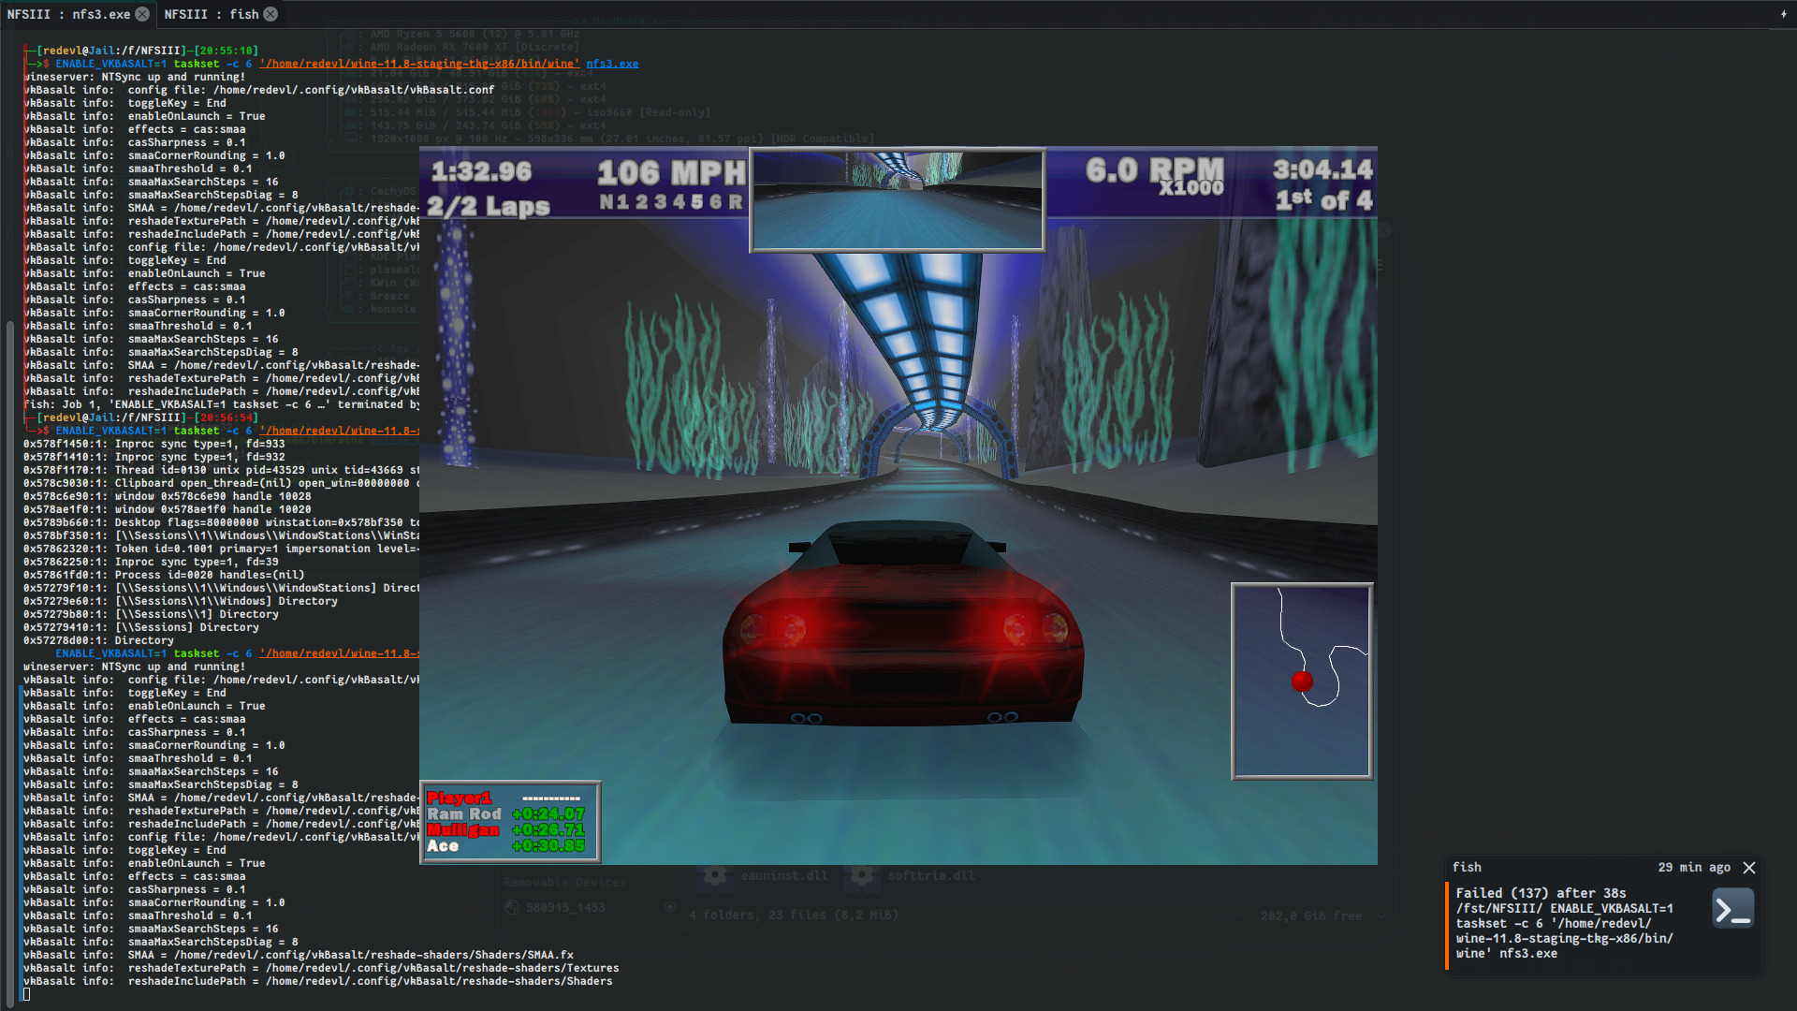The width and height of the screenshot is (1797, 1011).
Task: Click the '2/2 Laps' counter
Action: pyautogui.click(x=488, y=206)
